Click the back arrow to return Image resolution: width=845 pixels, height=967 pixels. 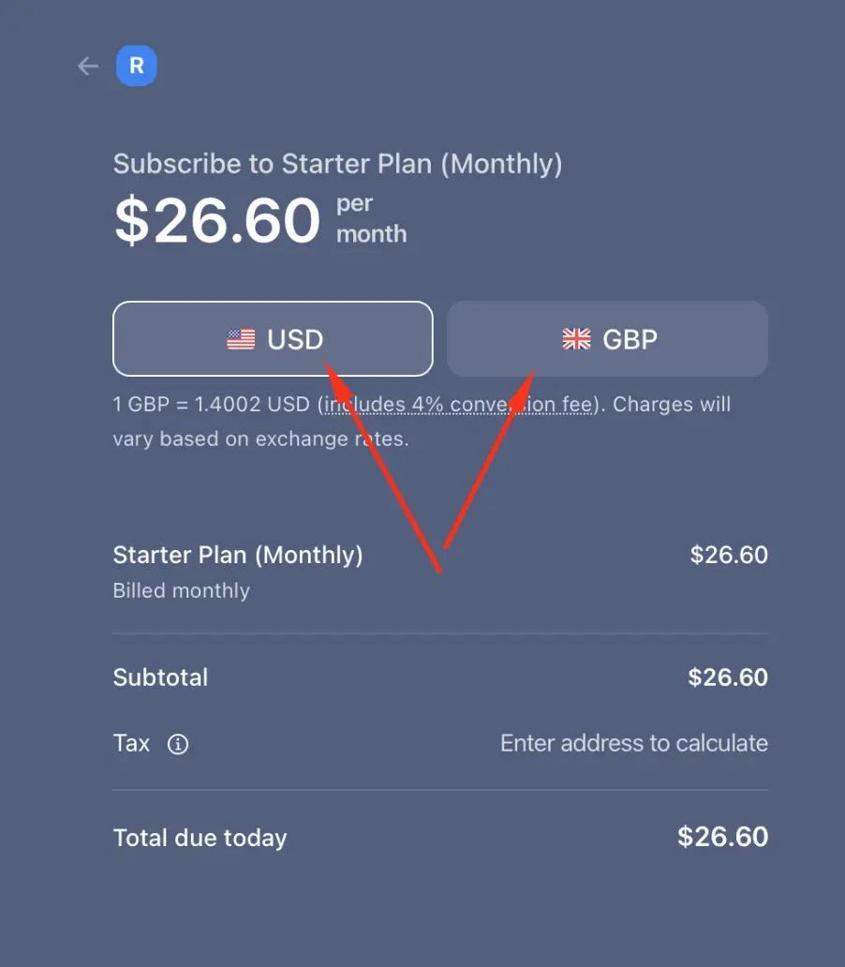click(x=87, y=66)
